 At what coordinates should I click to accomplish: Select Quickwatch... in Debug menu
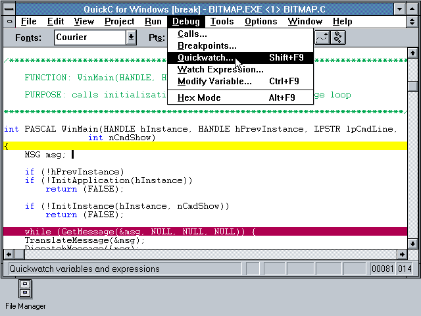[240, 58]
